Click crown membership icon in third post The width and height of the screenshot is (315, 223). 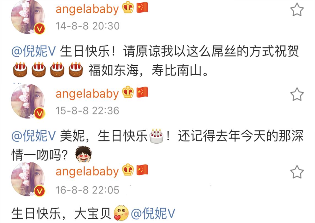pyautogui.click(x=128, y=170)
